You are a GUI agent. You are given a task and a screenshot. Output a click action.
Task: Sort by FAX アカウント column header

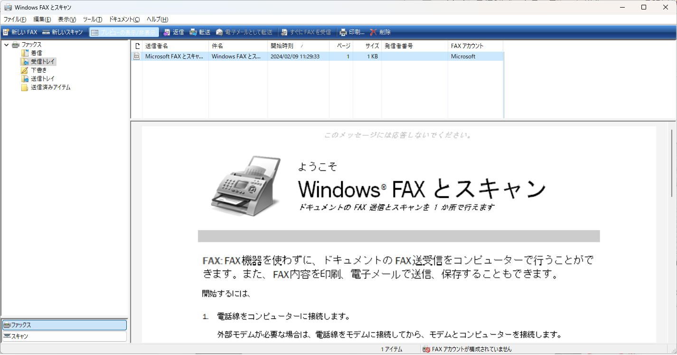click(x=476, y=46)
